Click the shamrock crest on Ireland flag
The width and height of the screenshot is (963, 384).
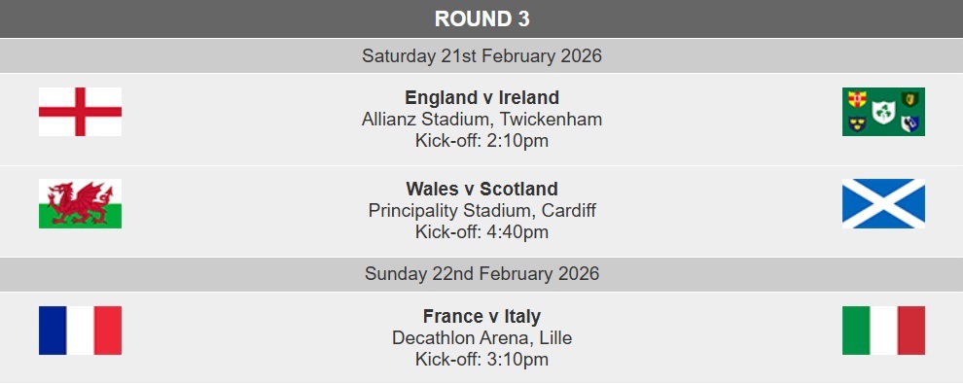tap(883, 112)
